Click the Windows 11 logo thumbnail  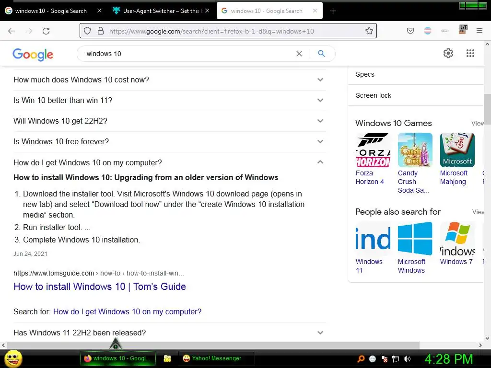pyautogui.click(x=373, y=239)
